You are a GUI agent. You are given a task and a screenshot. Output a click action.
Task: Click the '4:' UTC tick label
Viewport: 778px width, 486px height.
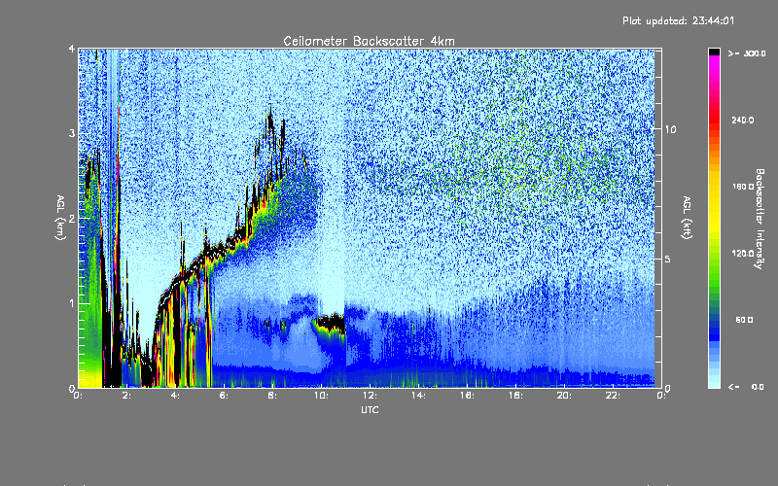(176, 396)
